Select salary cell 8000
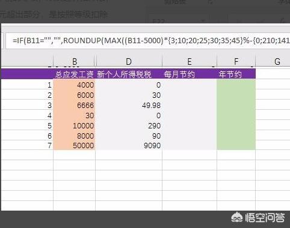The width and height of the screenshot is (290, 228). pos(75,136)
